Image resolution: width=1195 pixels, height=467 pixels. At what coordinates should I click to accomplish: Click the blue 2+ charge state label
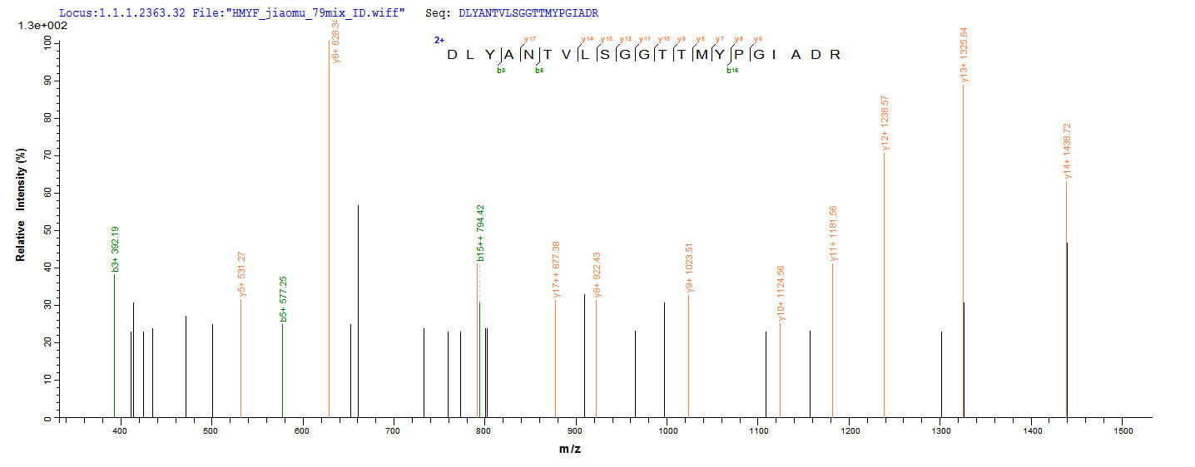[439, 40]
